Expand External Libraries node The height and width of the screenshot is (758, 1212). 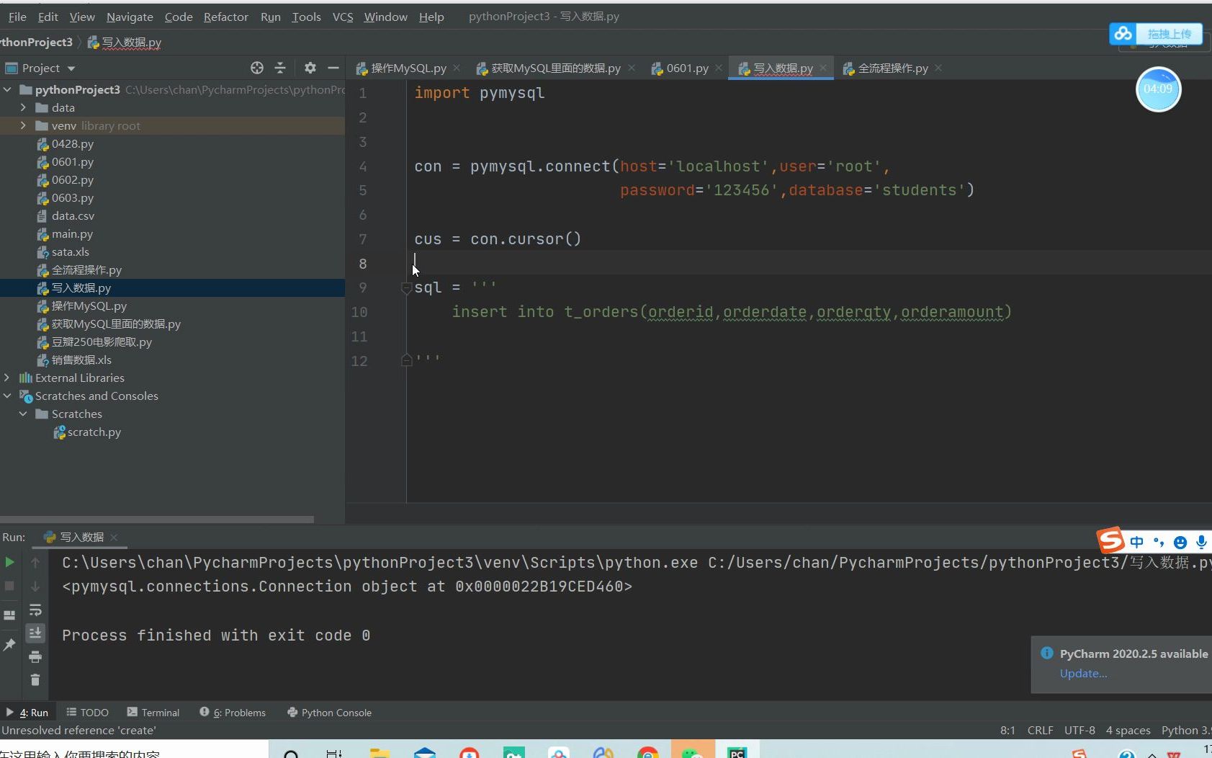(8, 378)
